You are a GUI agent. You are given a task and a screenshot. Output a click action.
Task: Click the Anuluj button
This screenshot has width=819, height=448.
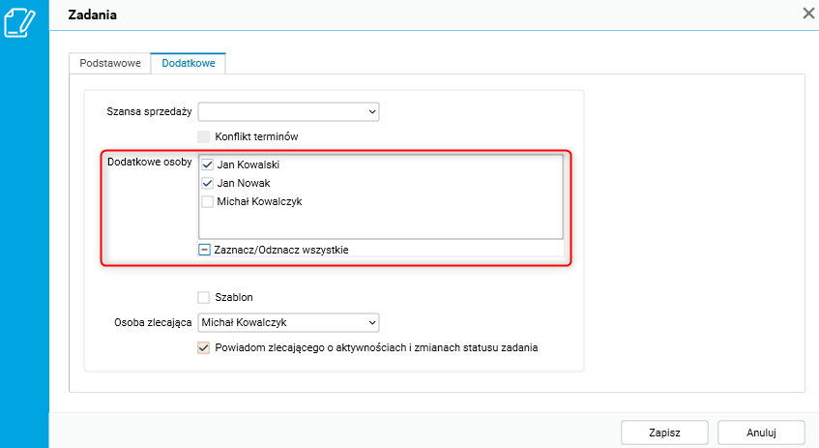click(x=762, y=432)
